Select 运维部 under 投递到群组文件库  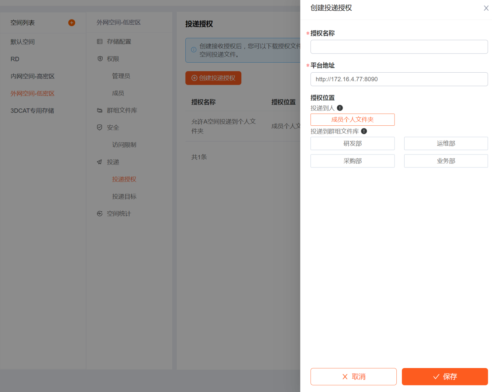coord(446,143)
